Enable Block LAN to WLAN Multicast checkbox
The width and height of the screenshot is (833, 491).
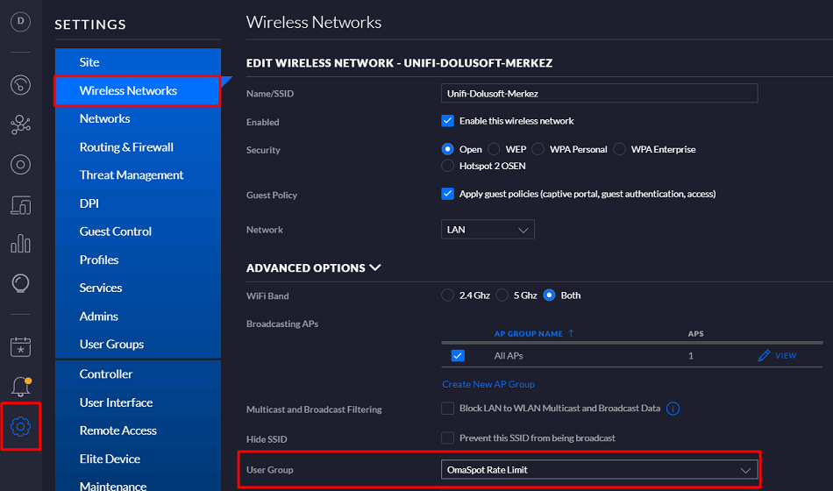click(x=447, y=408)
